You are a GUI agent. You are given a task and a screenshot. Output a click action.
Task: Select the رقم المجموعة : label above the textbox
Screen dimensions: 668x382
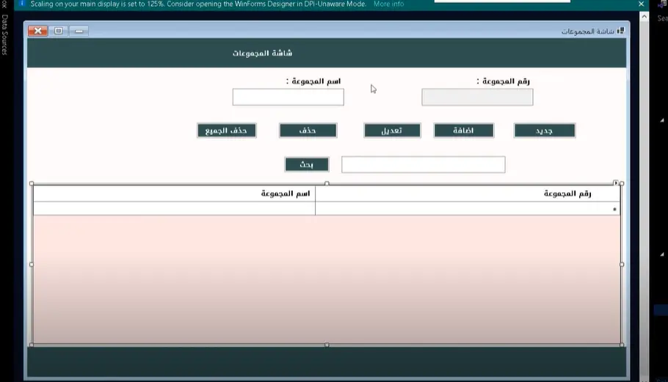point(503,81)
